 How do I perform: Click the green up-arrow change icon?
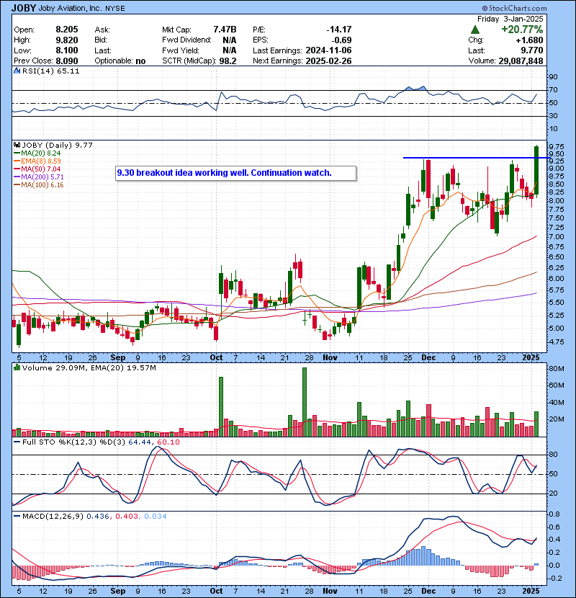475,30
